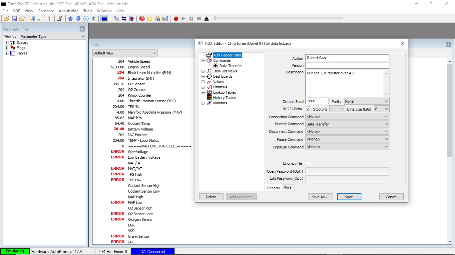Click the Default Baud input field

click(316, 101)
